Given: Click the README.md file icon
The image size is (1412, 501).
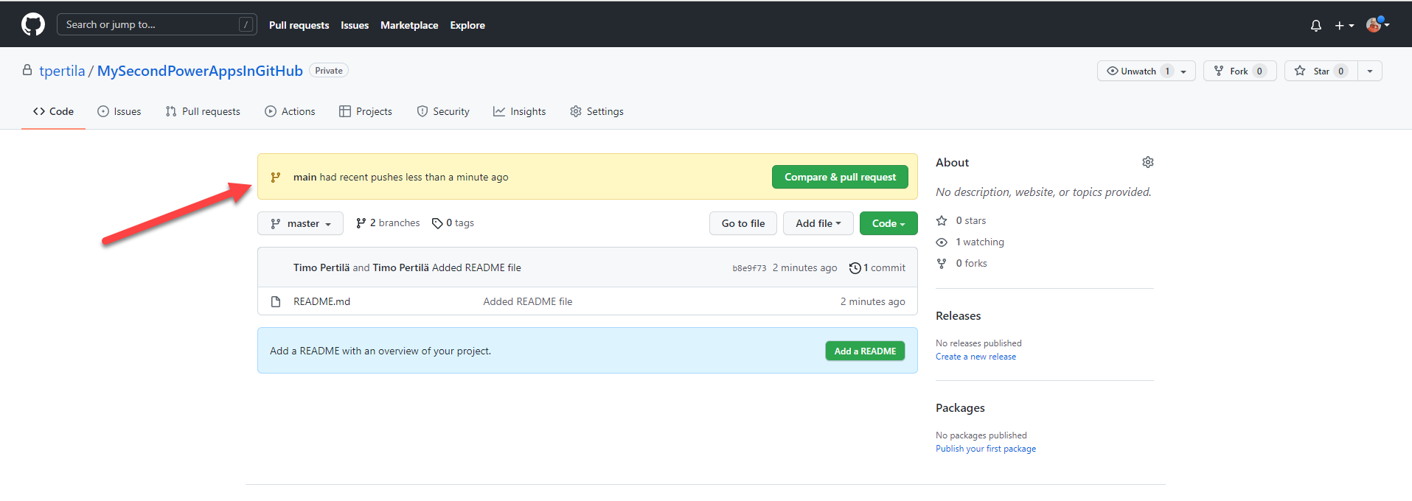Looking at the screenshot, I should 276,301.
